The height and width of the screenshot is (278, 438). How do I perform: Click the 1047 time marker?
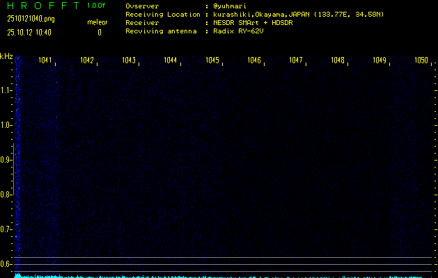pos(296,60)
